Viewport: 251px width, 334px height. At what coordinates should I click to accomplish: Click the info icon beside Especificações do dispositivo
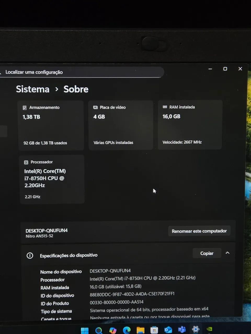30,255
